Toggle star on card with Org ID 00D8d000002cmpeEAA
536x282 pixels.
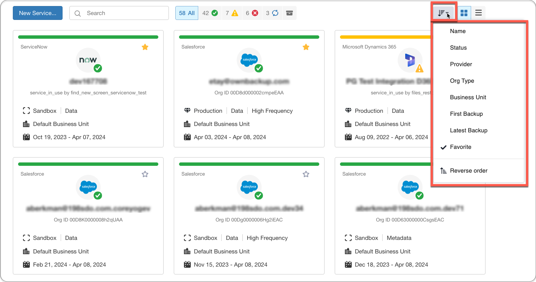coord(306,47)
